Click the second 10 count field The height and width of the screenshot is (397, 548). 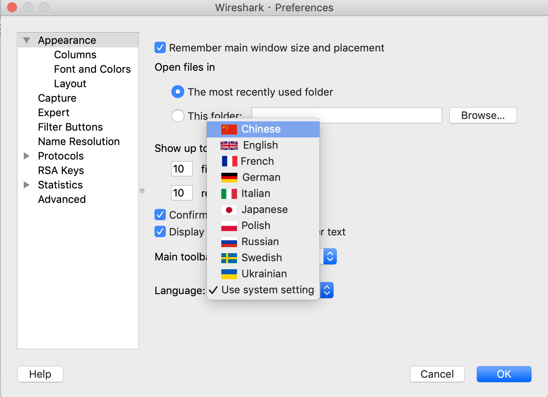coord(182,193)
